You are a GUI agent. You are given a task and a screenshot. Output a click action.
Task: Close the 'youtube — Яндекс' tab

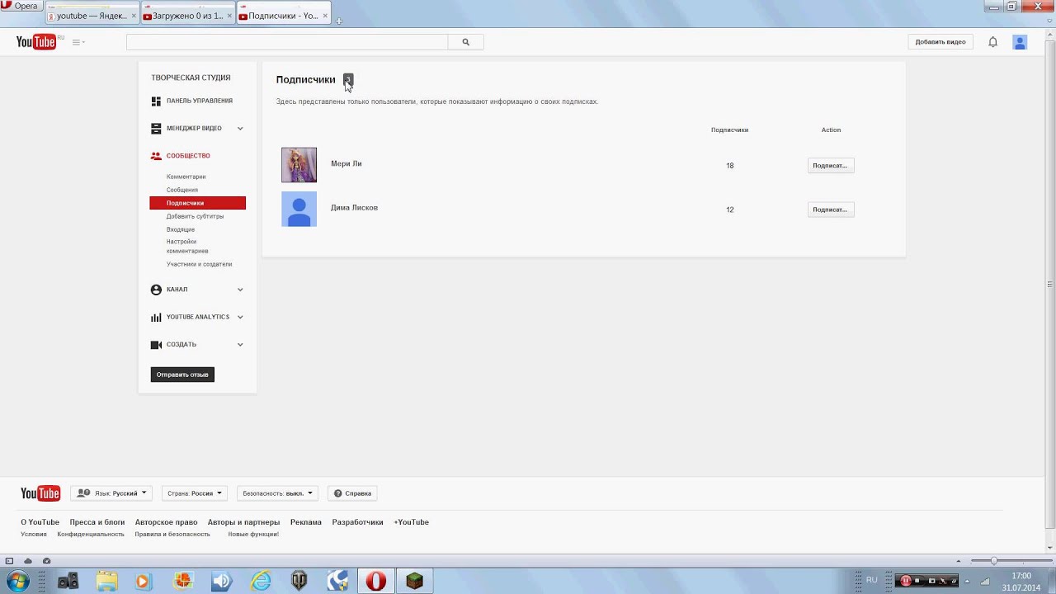click(134, 16)
